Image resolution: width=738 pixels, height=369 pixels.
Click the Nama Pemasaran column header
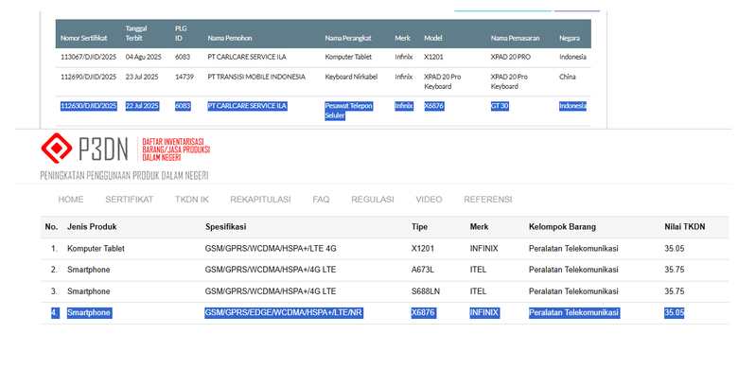(x=515, y=38)
